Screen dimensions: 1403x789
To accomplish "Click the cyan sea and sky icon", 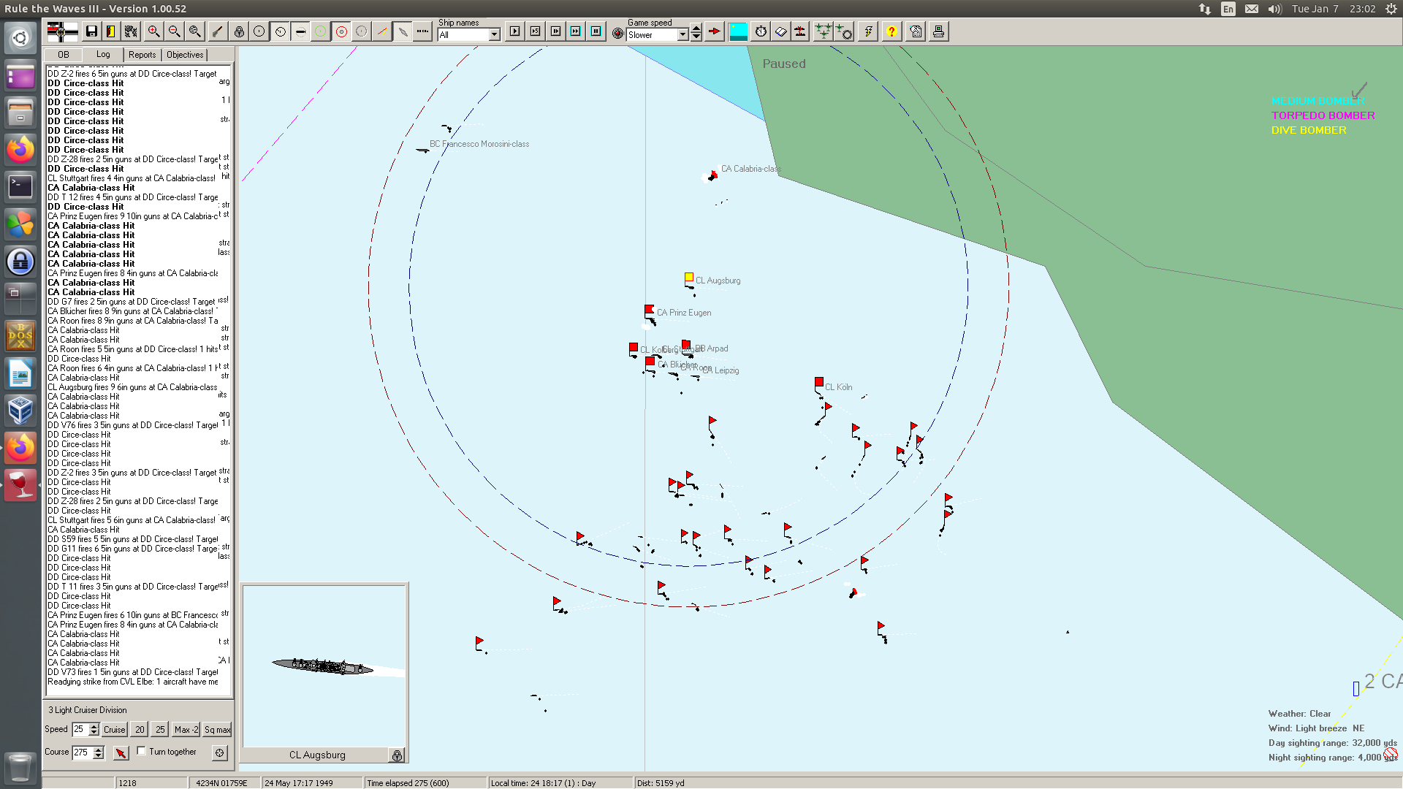I will [739, 31].
